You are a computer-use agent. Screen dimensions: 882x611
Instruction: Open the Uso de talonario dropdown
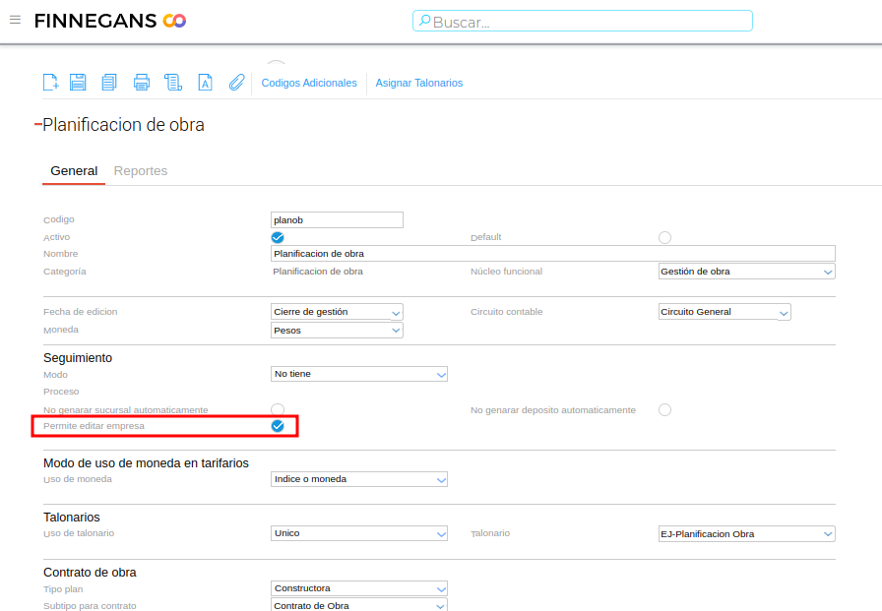click(359, 533)
